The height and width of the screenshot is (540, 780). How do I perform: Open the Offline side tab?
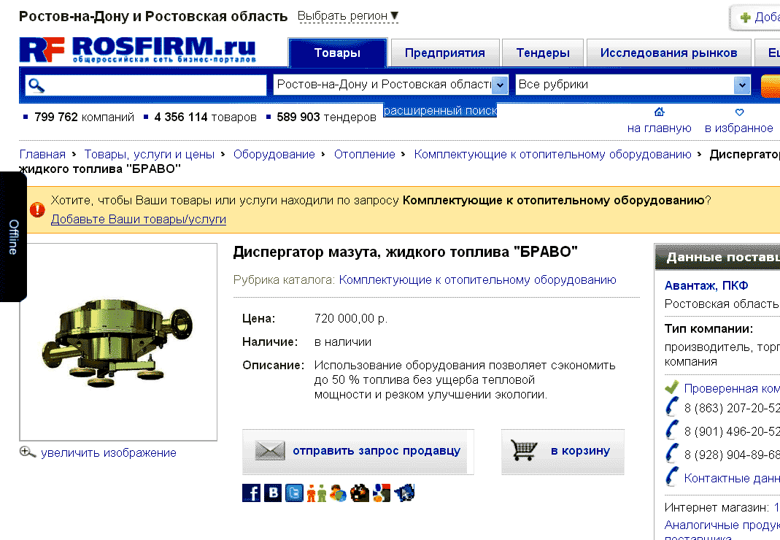click(13, 237)
